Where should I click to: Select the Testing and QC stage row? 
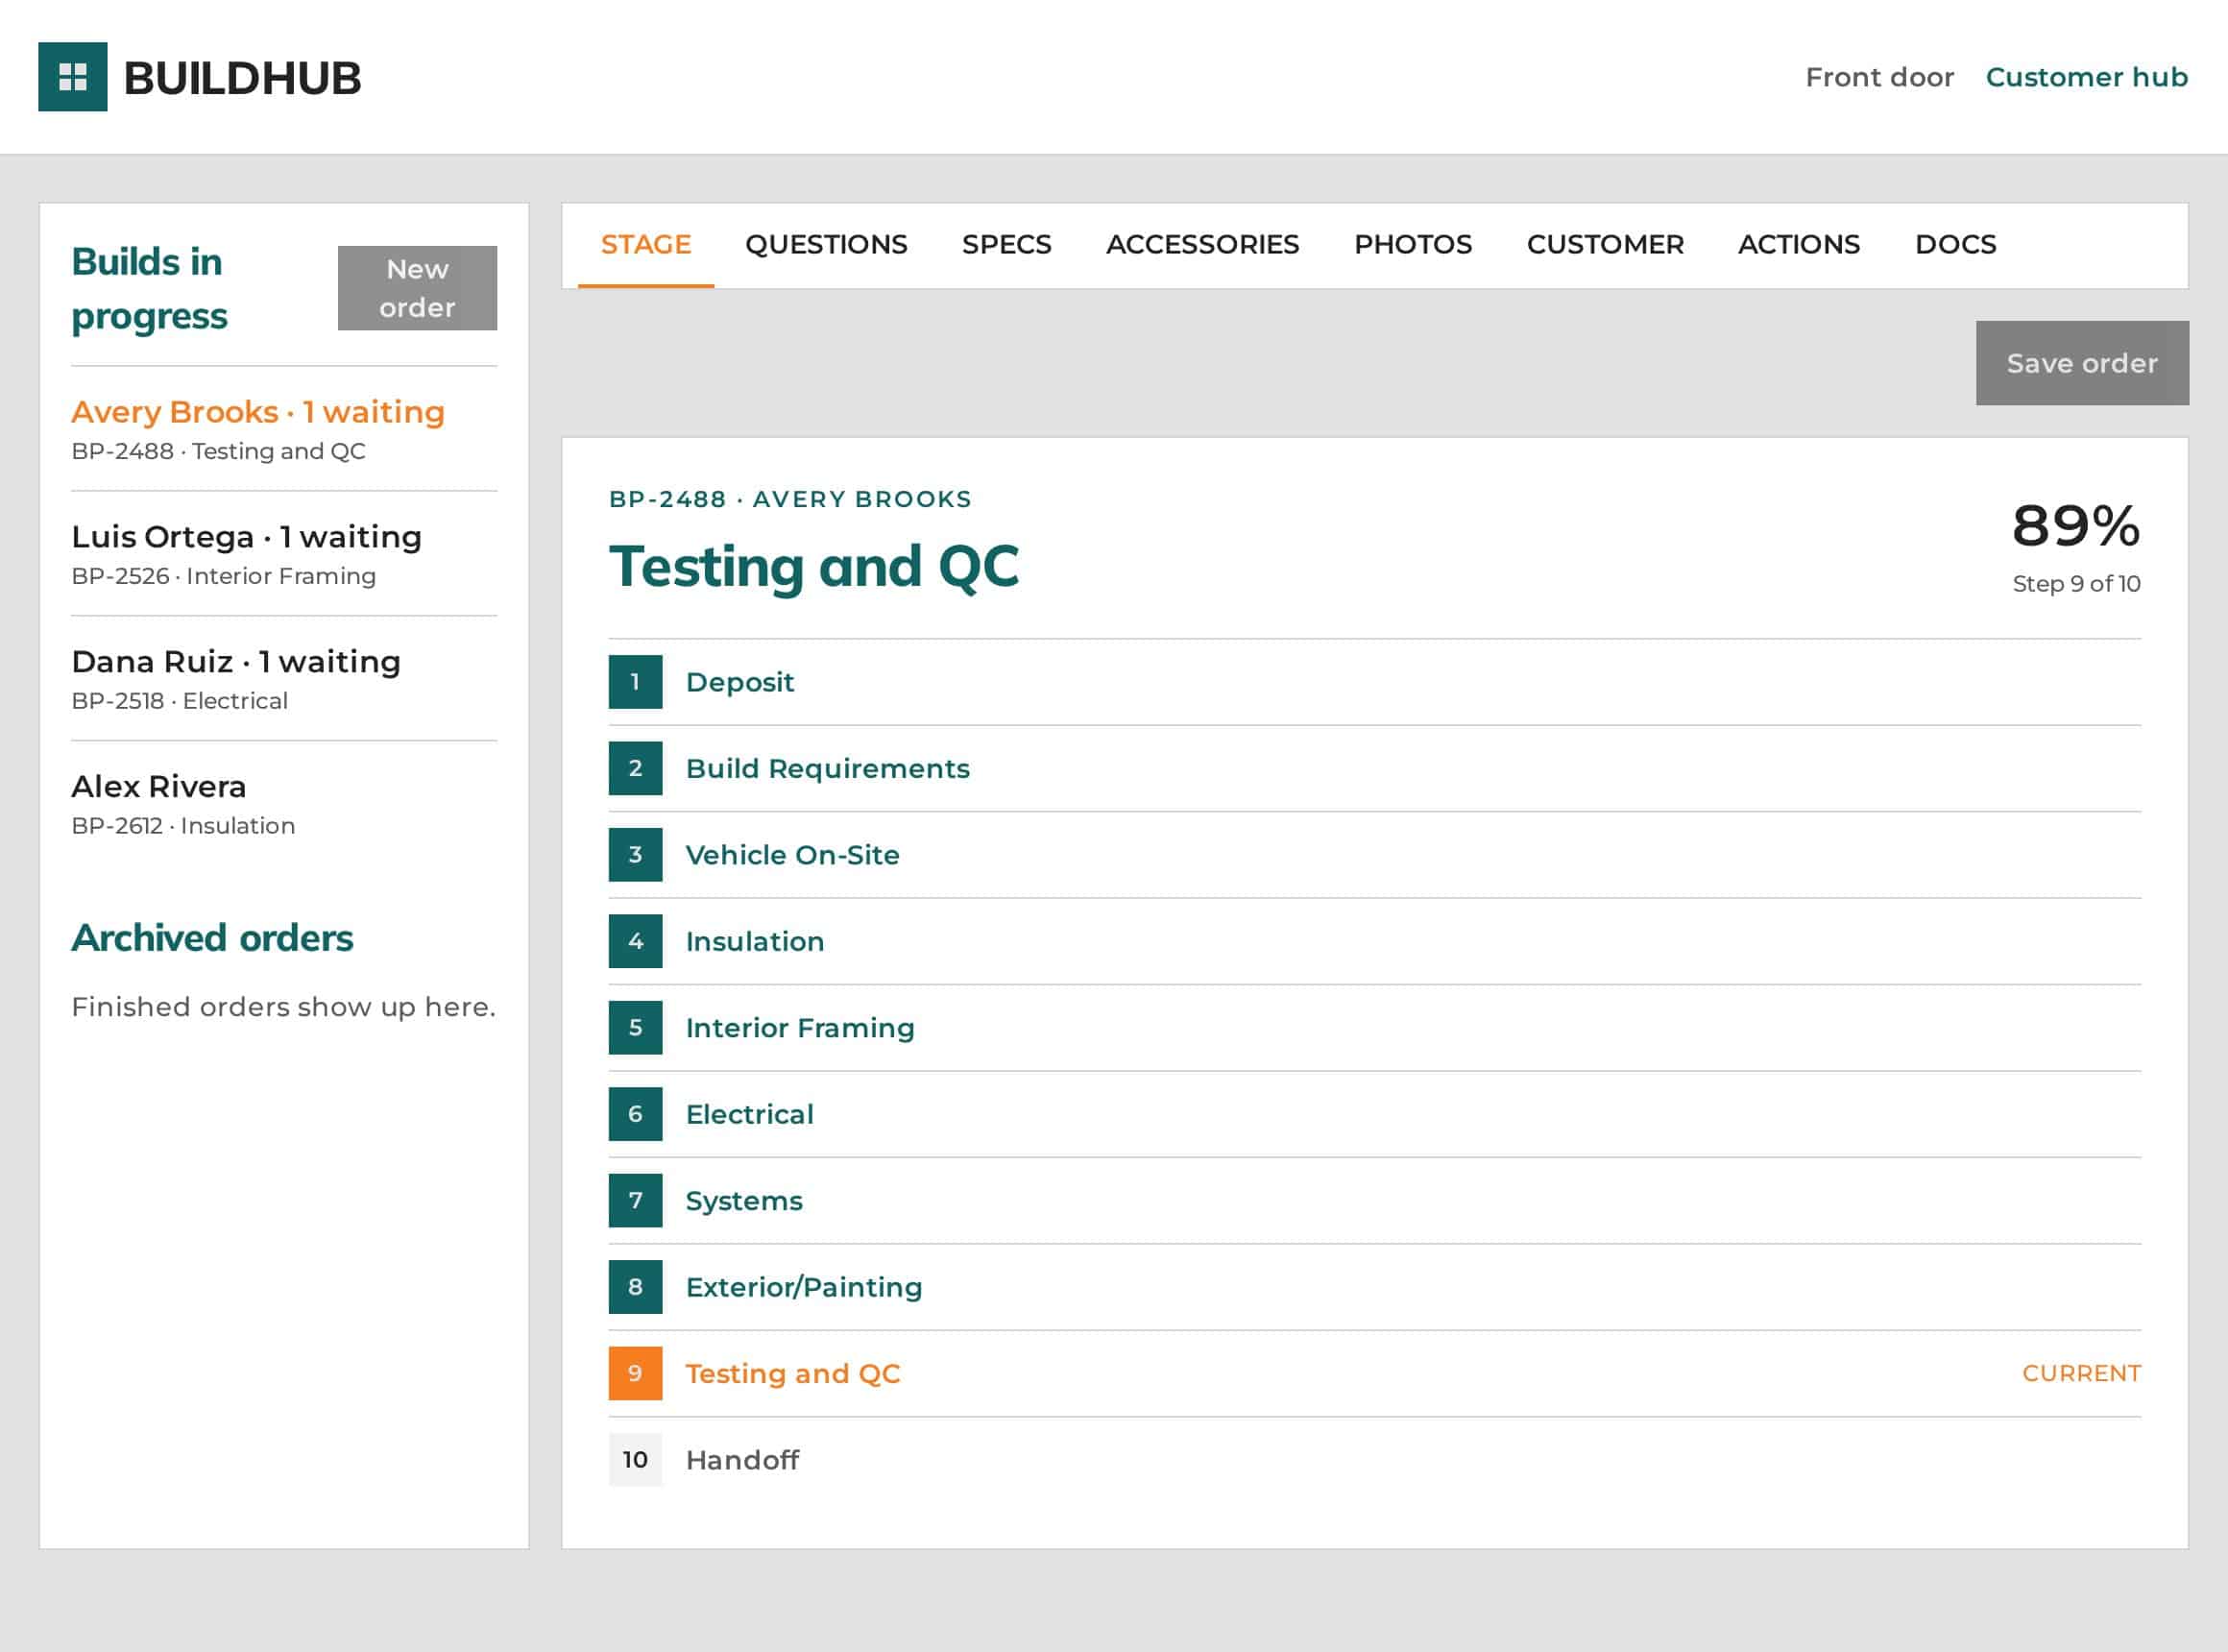click(1374, 1373)
